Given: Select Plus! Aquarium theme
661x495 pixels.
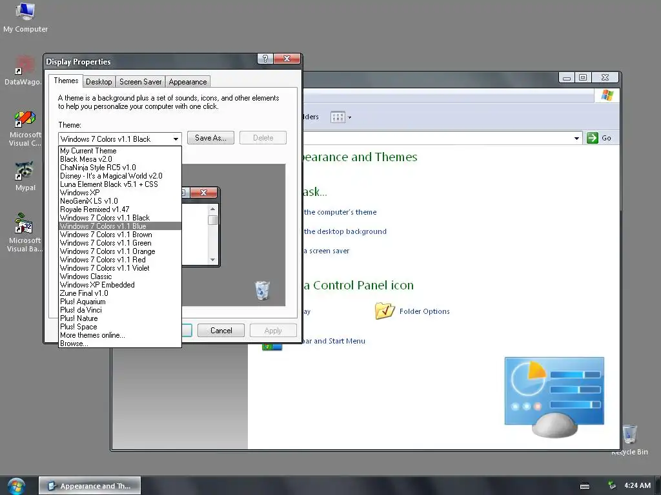Looking at the screenshot, I should (x=120, y=302).
